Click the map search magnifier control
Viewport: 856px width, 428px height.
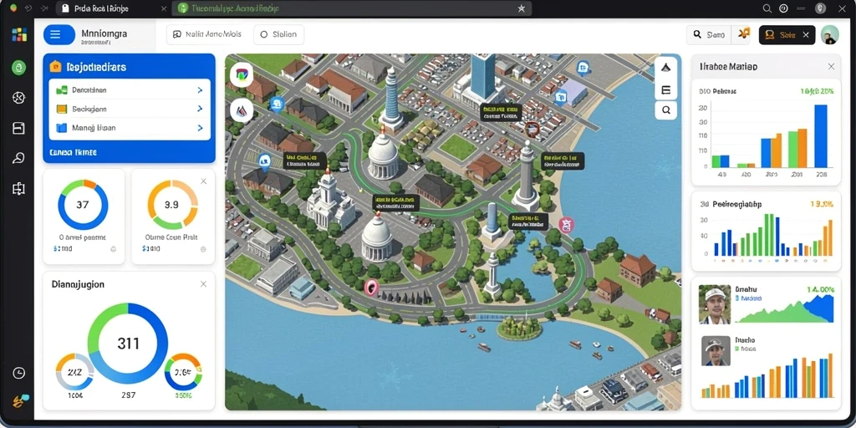pos(666,110)
